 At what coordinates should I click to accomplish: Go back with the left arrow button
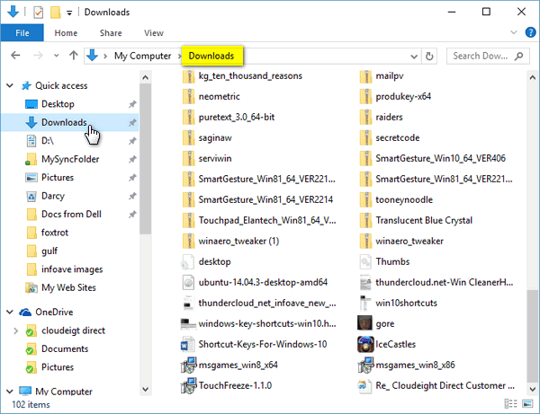[x=15, y=56]
